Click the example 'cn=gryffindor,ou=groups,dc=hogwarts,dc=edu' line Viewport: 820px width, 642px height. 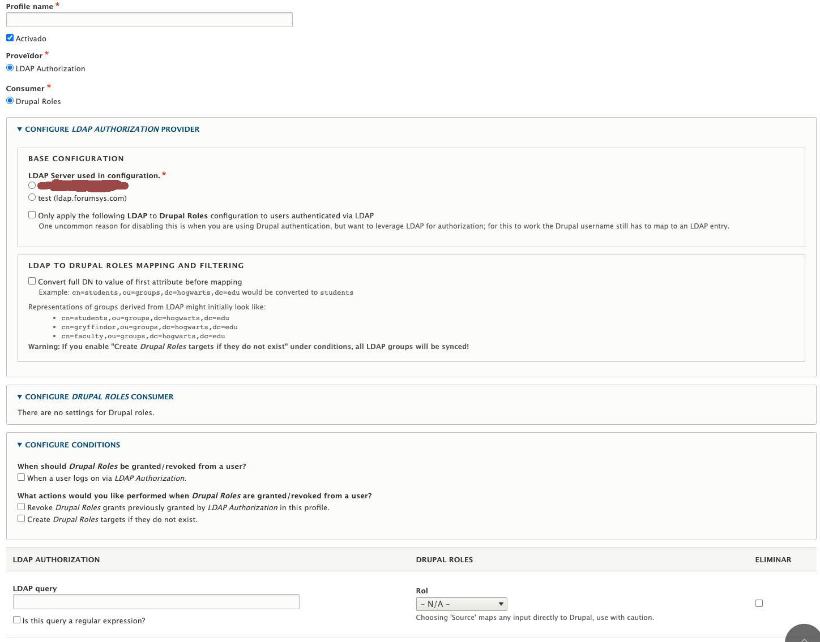pyautogui.click(x=150, y=327)
